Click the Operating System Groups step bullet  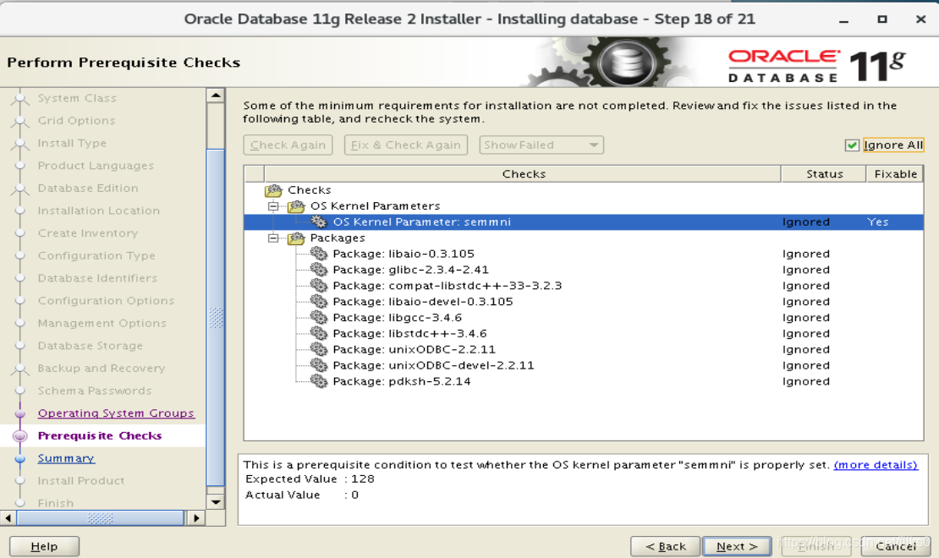(x=20, y=413)
